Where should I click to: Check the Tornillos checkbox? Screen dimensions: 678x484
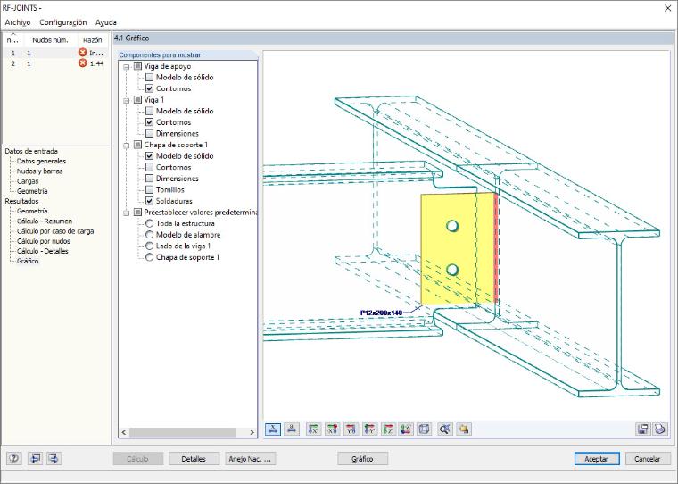pyautogui.click(x=149, y=189)
